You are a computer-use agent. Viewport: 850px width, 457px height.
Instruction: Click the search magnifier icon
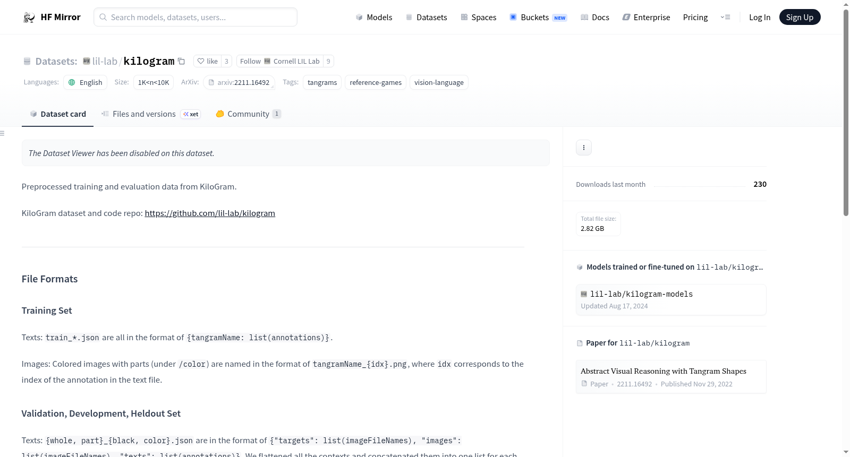103,17
